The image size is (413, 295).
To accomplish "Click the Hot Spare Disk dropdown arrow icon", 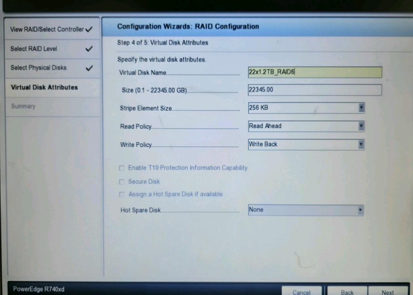I will click(x=361, y=210).
